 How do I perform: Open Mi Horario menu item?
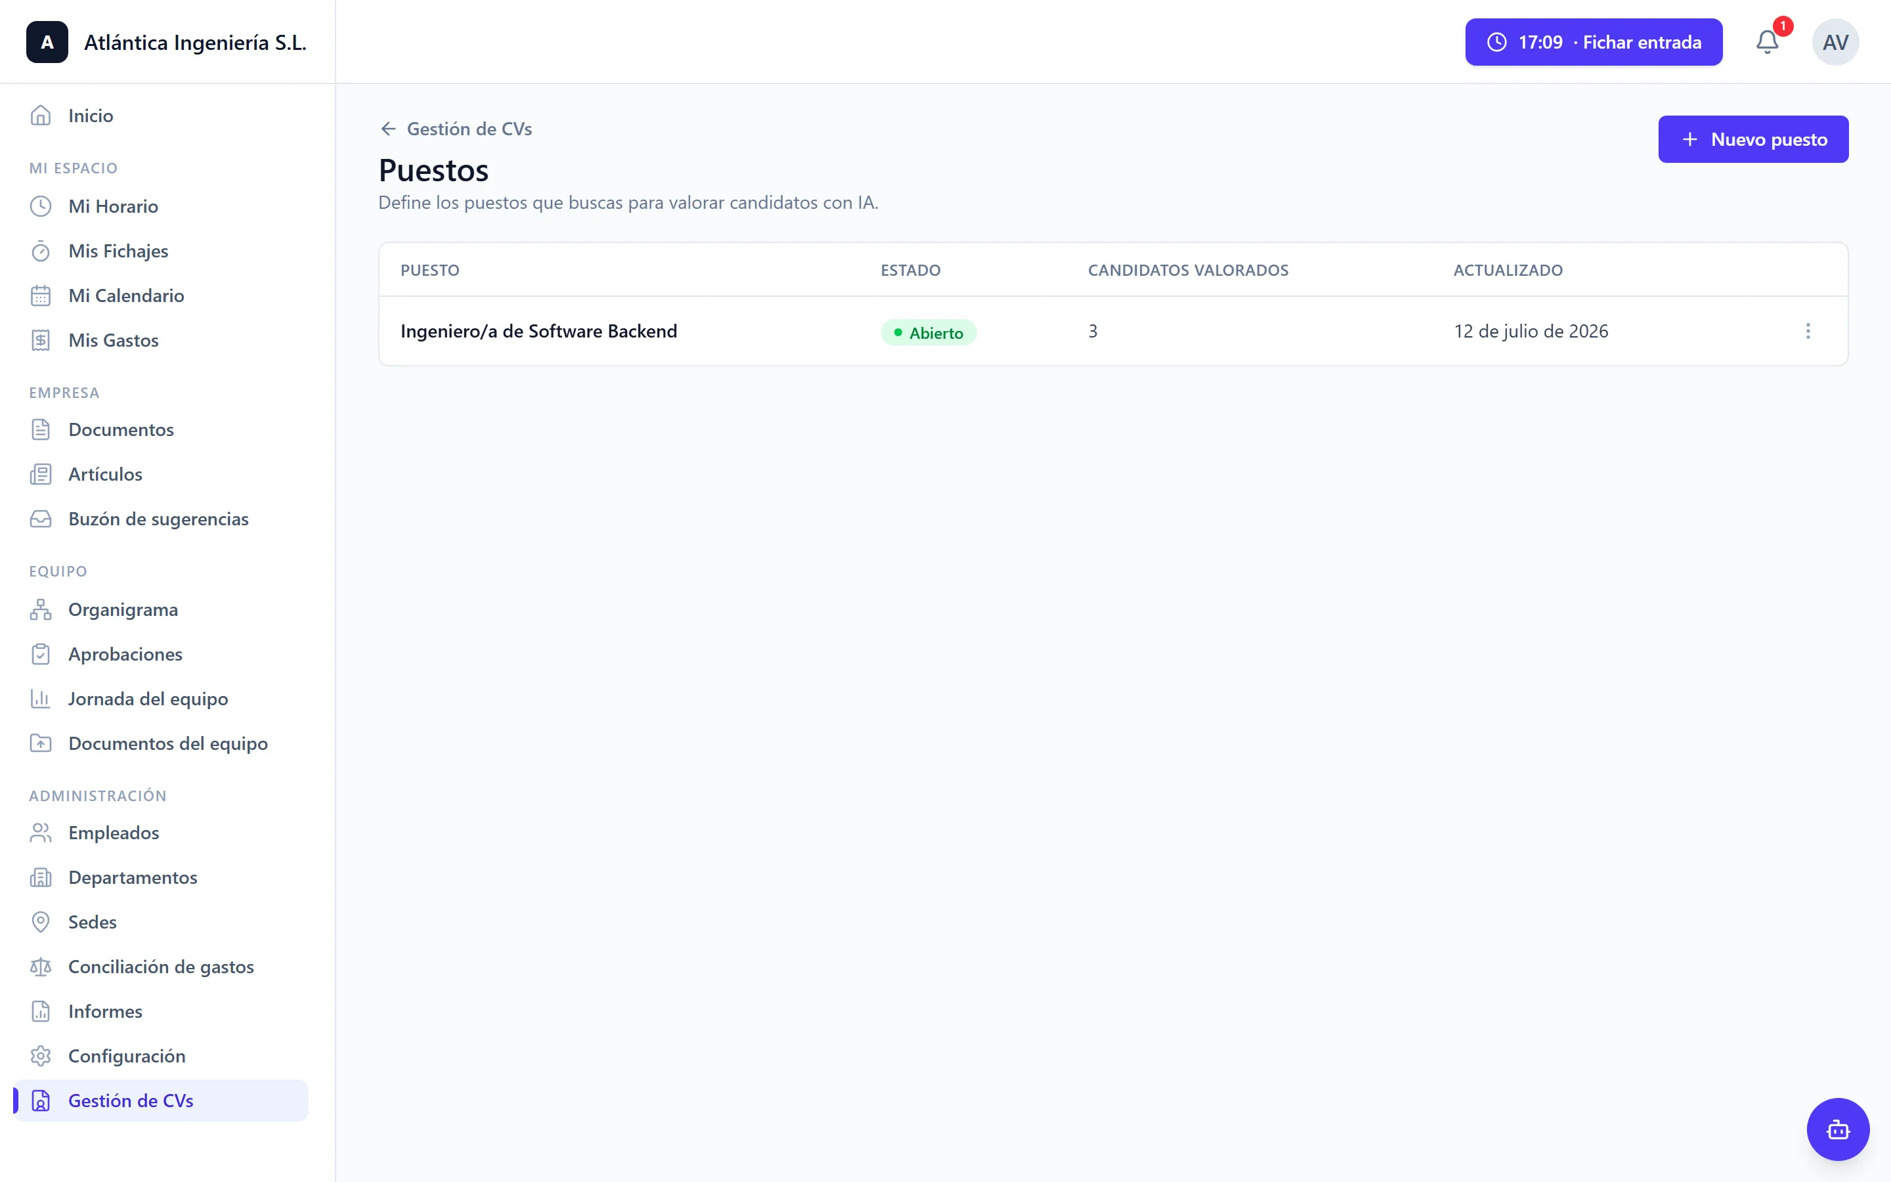tap(161, 206)
